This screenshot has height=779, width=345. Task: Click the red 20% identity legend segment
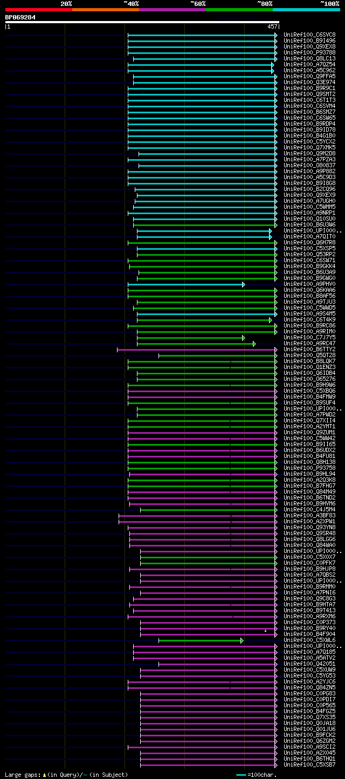coord(38,9)
